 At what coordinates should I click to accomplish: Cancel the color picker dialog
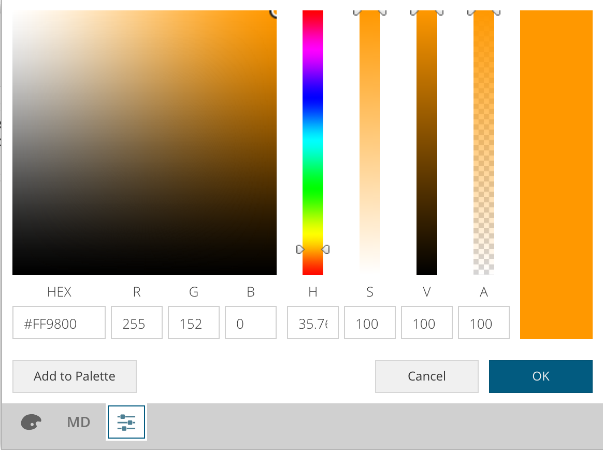[x=426, y=376]
